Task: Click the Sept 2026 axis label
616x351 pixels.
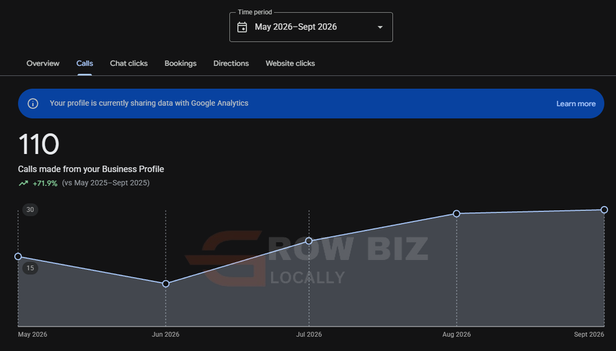Action: pos(589,335)
